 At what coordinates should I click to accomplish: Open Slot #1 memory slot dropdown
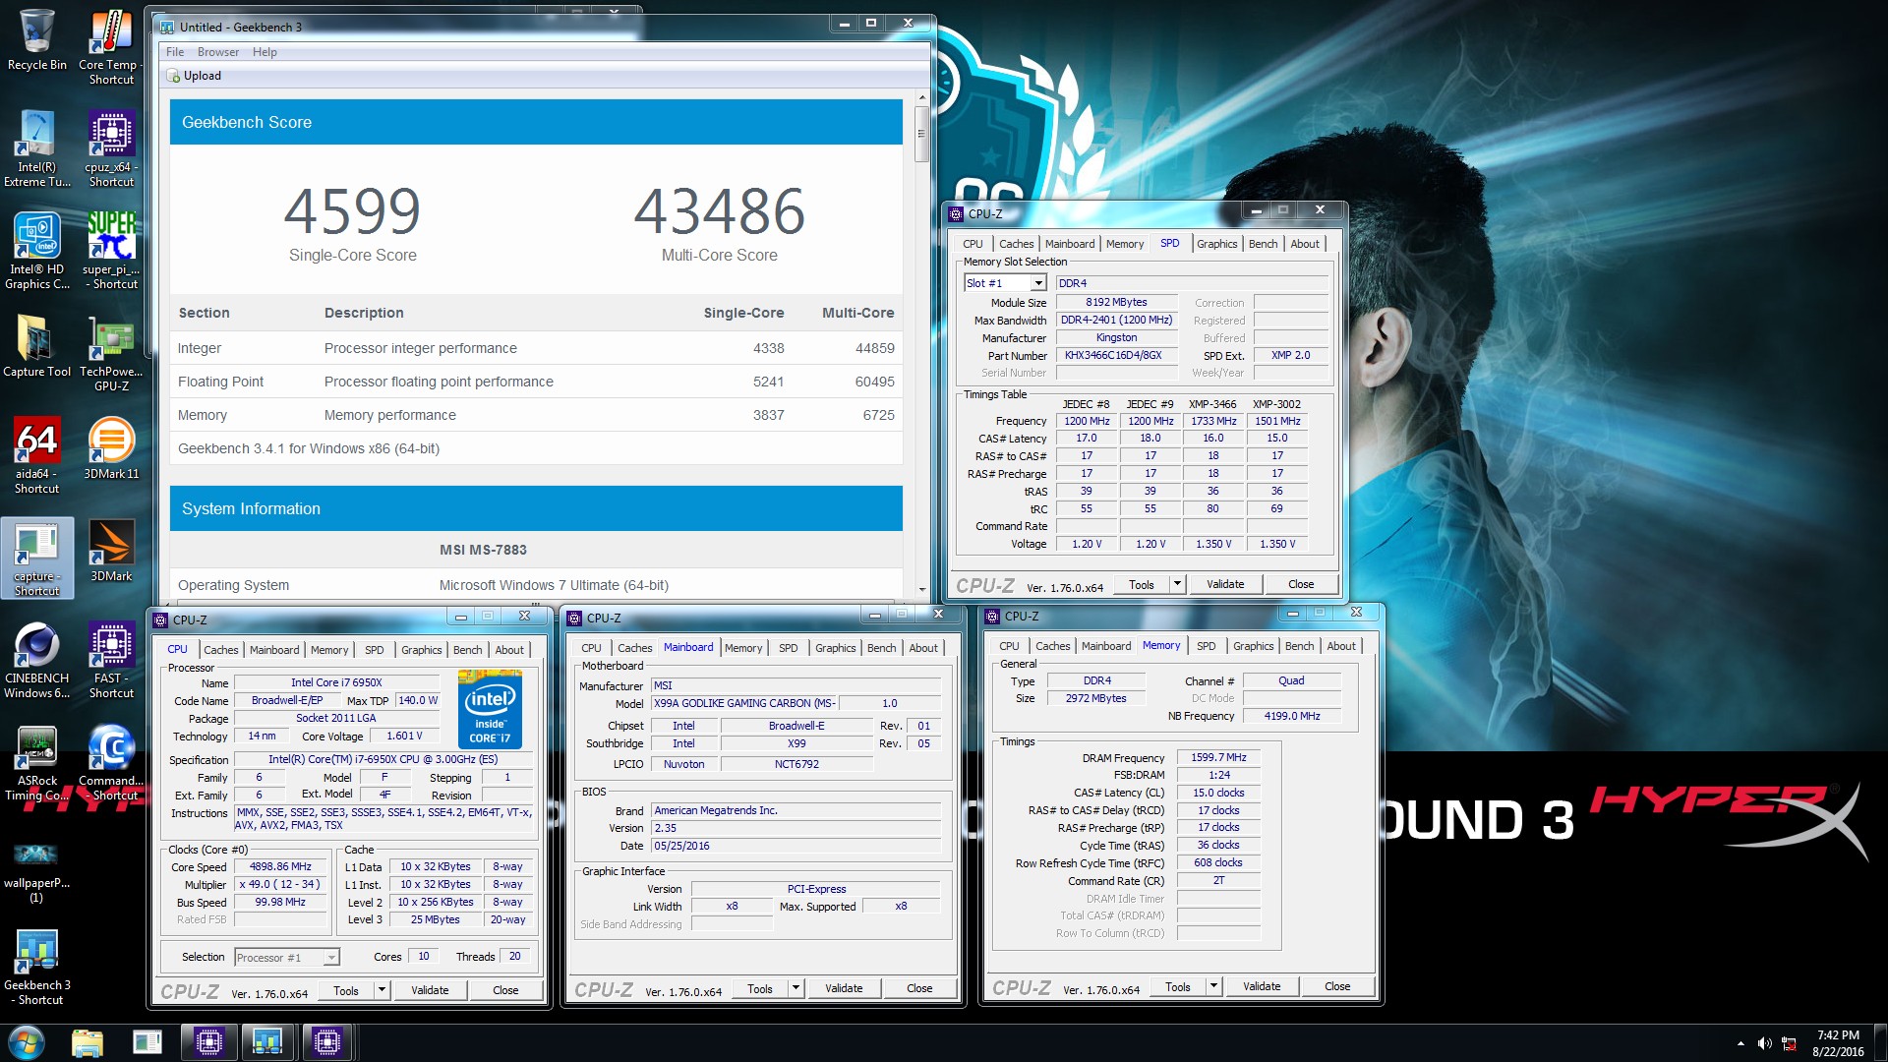click(x=1038, y=283)
